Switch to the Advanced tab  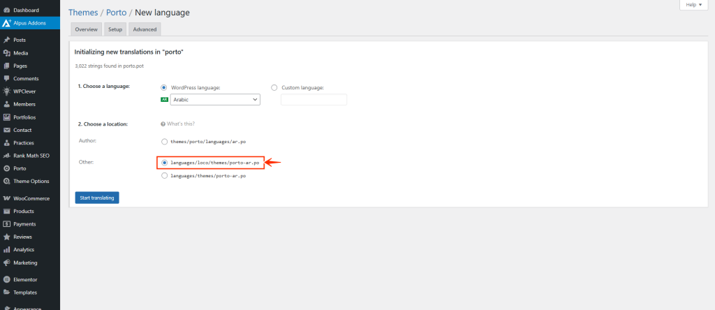tap(145, 29)
